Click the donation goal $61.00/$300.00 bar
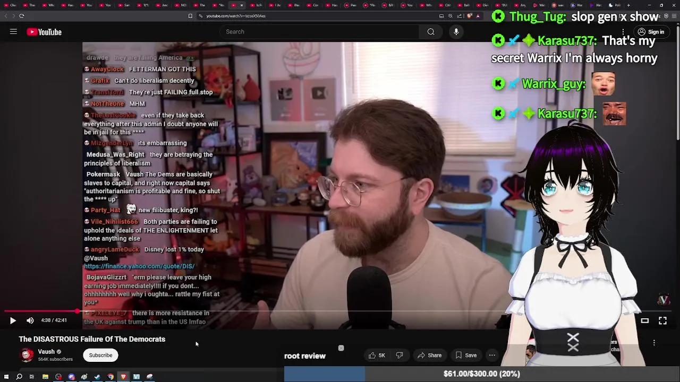Screen dimensions: 680x382 pos(482,374)
